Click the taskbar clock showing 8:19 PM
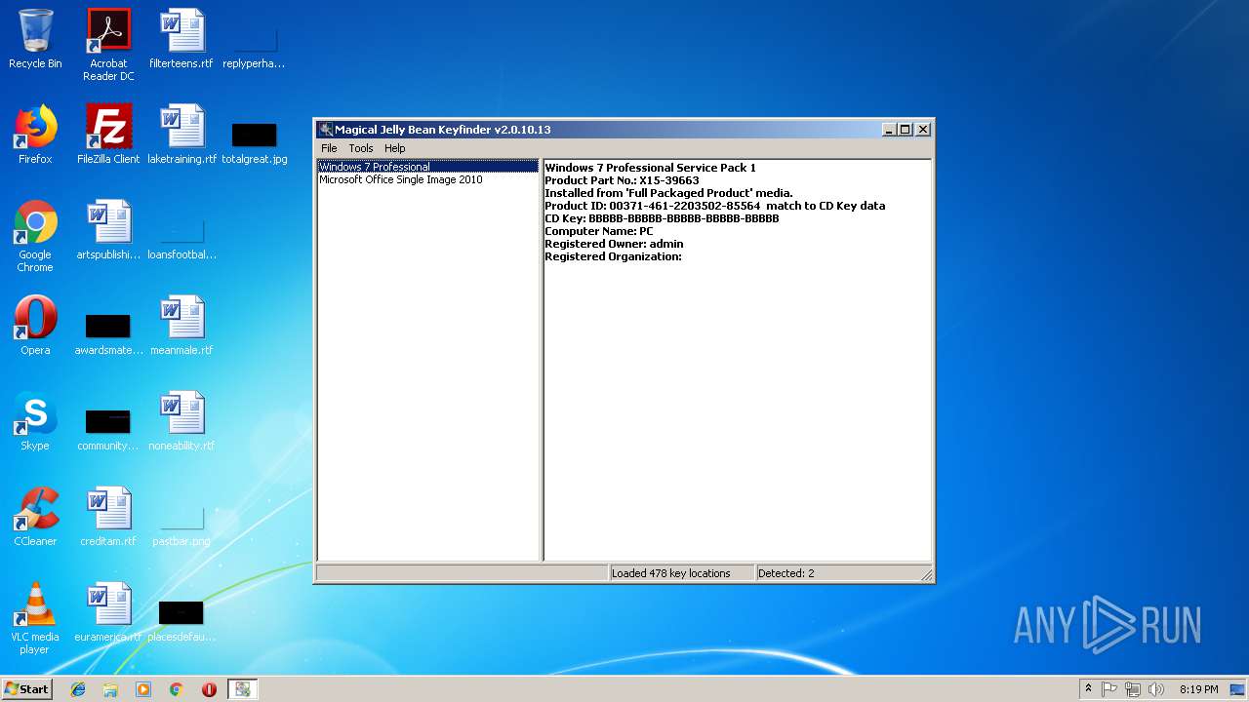Screen dimensions: 1249x702 pos(1198,689)
